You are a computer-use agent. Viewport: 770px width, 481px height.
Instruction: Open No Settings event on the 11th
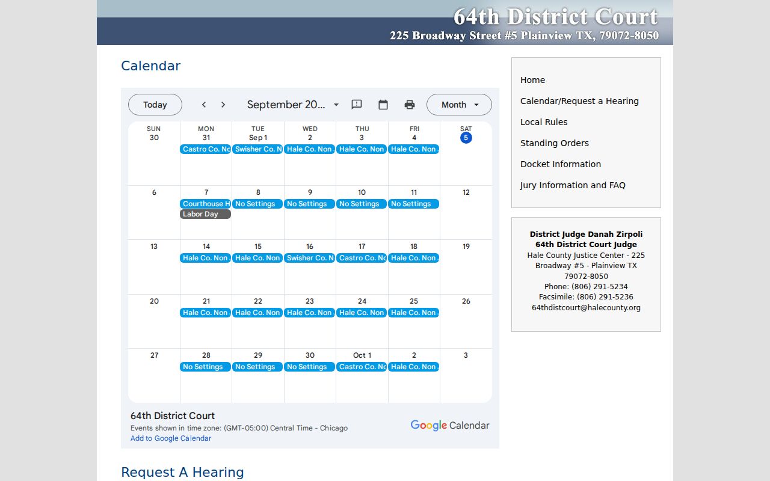414,204
